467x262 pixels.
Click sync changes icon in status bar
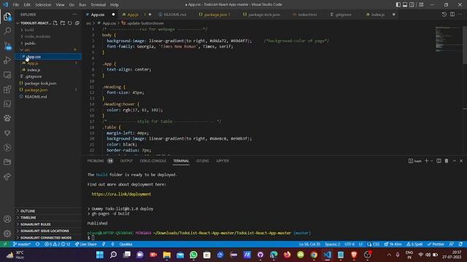point(37,245)
